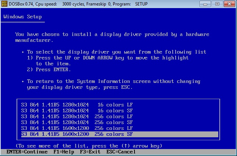Click the DOSBox icon in title bar

point(4,4)
